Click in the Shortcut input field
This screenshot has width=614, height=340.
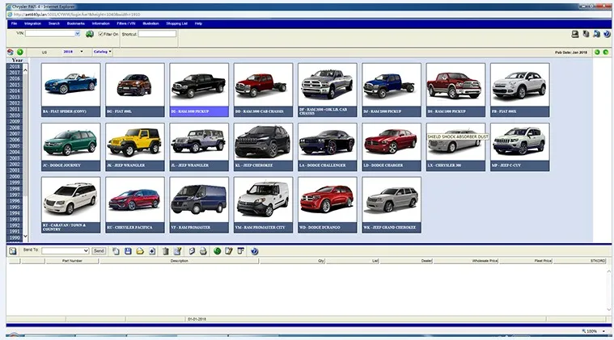click(x=157, y=34)
